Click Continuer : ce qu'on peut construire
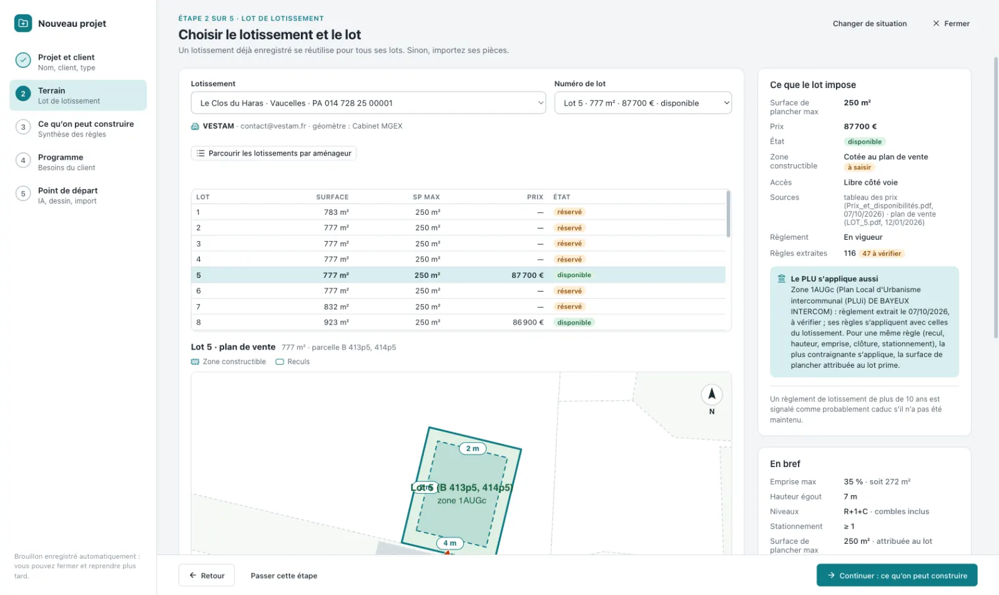 (x=897, y=575)
